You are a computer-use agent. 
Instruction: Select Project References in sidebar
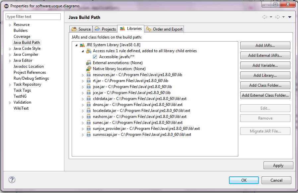pos(30,72)
